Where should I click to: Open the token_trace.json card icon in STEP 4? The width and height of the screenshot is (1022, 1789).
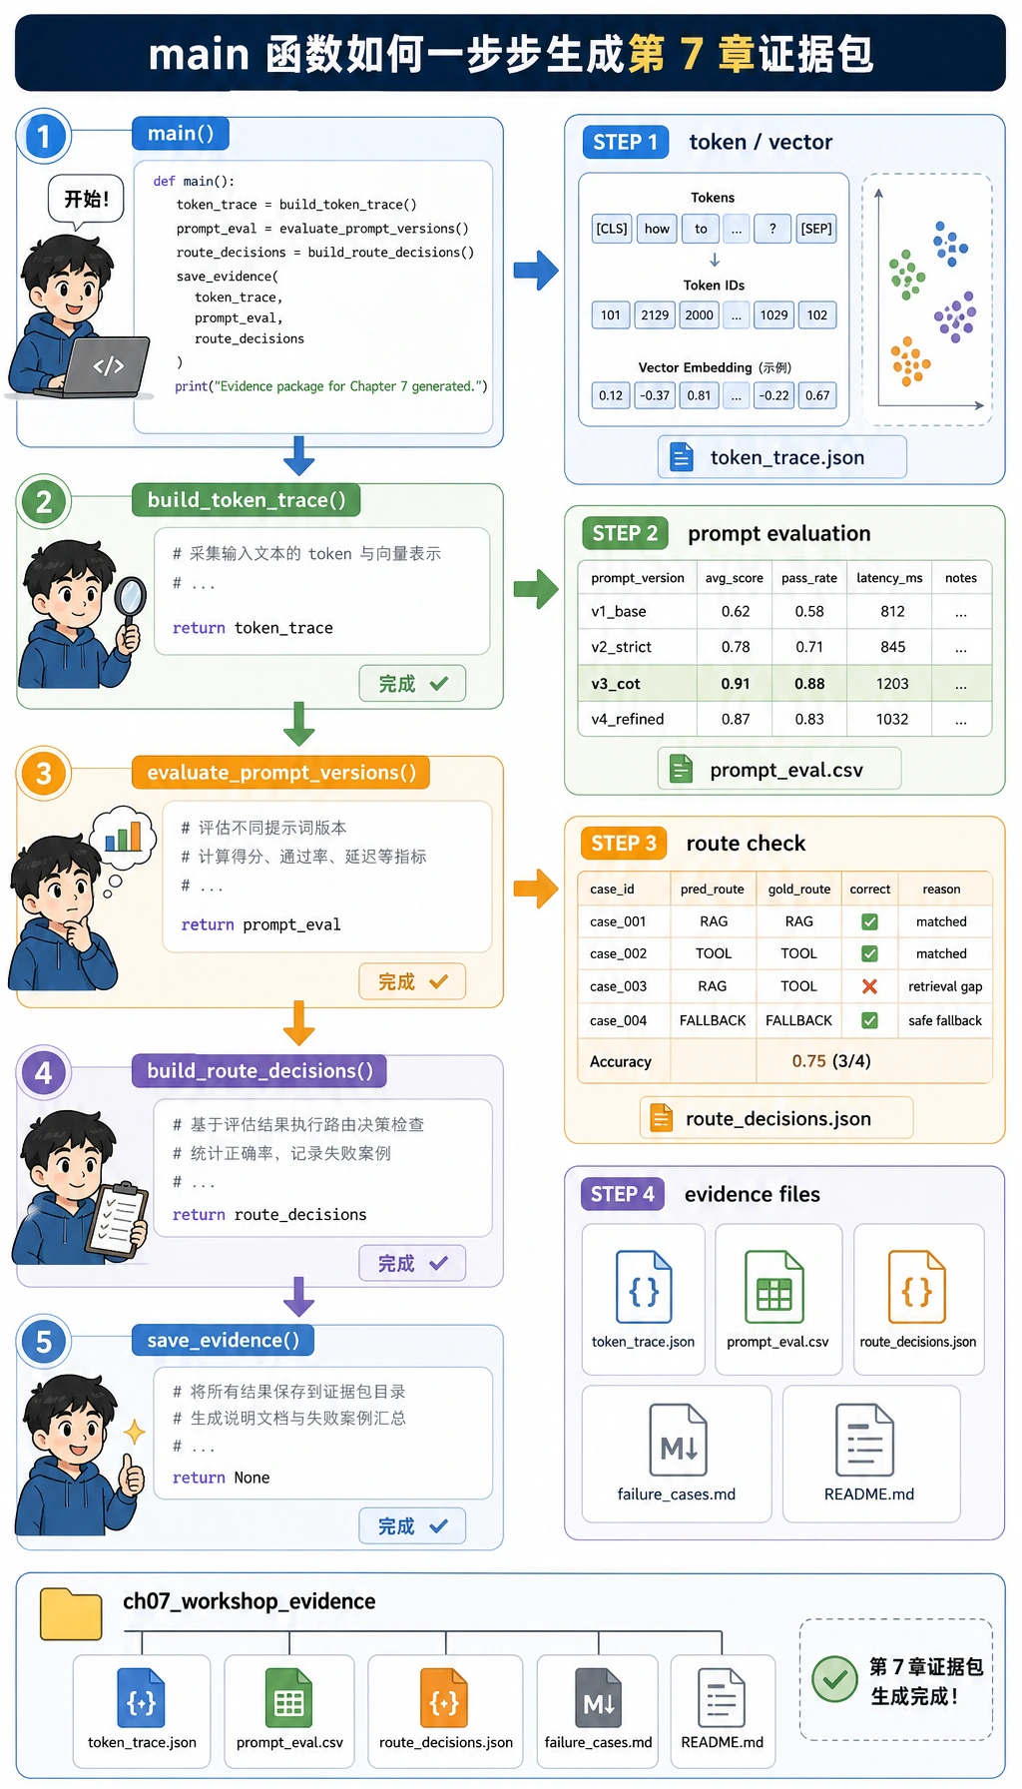(x=644, y=1287)
